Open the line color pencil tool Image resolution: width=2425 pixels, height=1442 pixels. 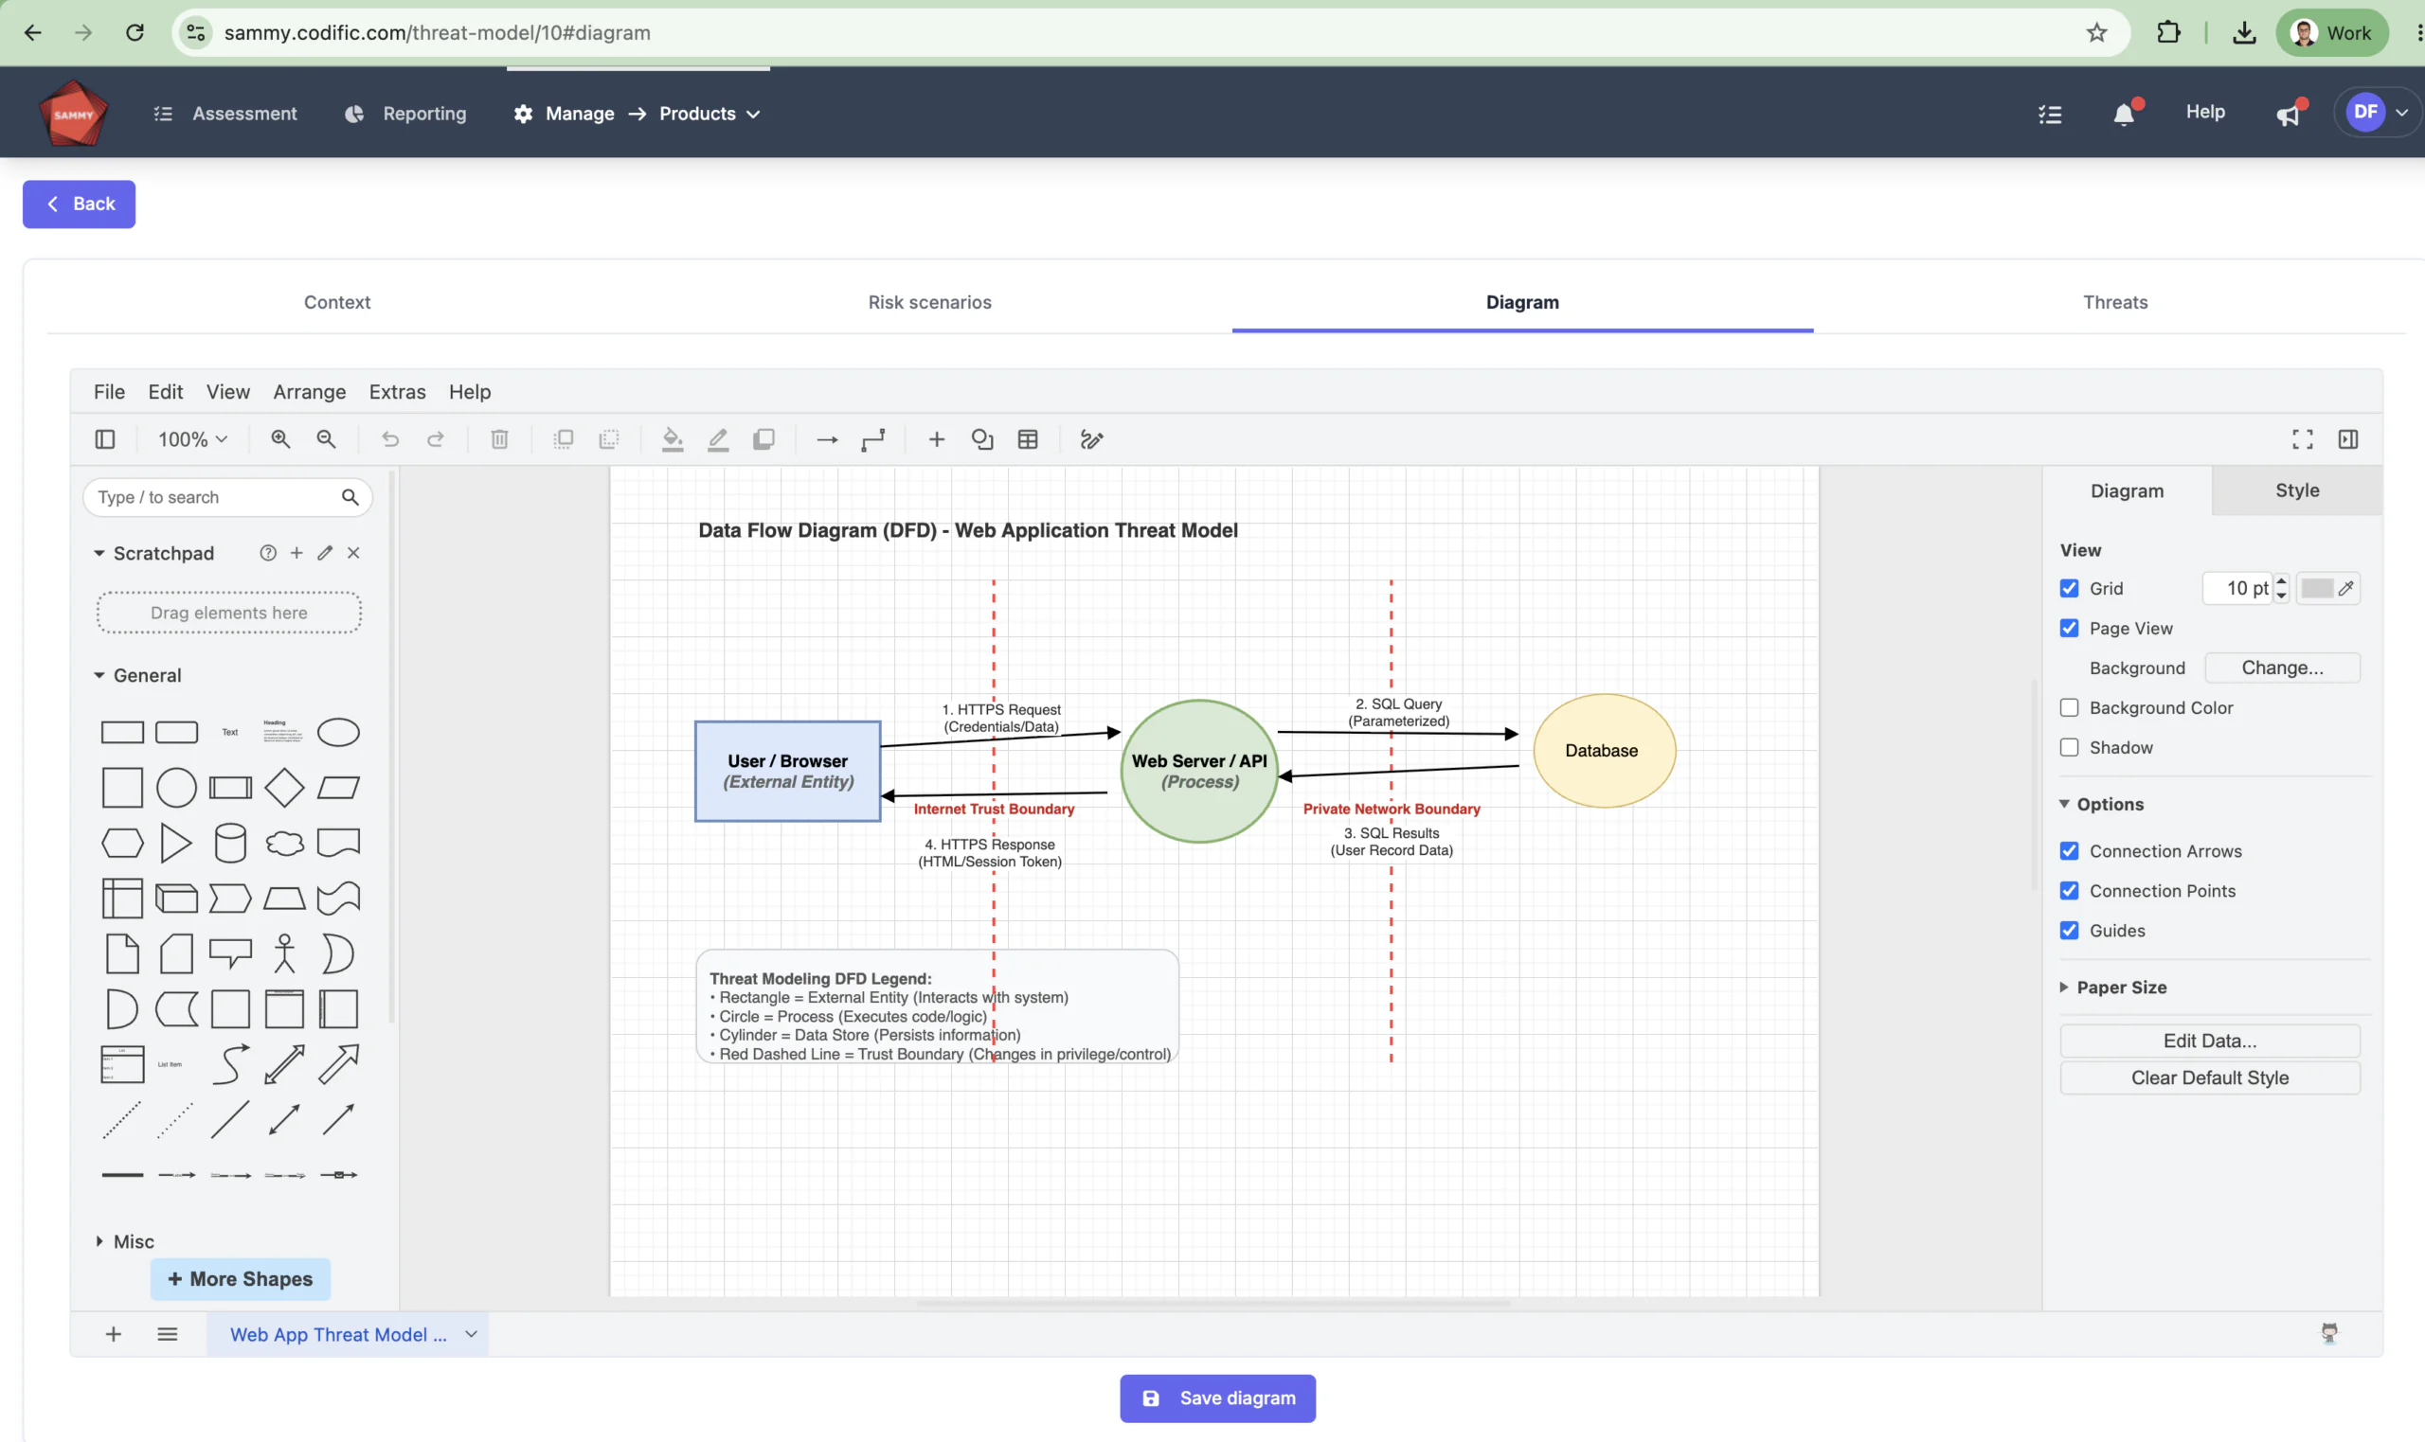(x=717, y=439)
